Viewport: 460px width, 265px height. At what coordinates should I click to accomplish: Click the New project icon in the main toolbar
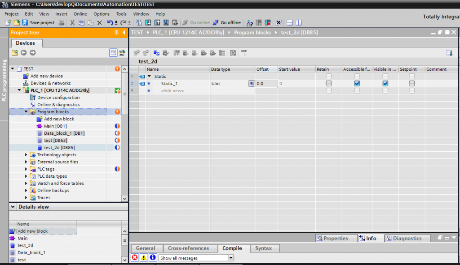coord(8,22)
